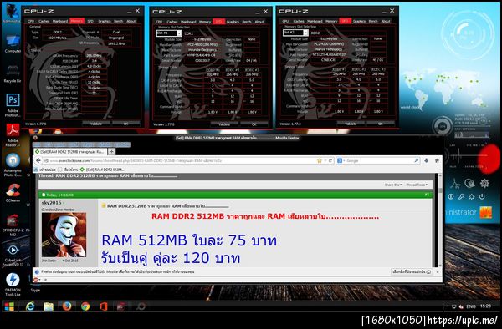Switch to CPU tab in left CPU-Z window
Viewport: 502px width, 329px height.
pos(31,21)
